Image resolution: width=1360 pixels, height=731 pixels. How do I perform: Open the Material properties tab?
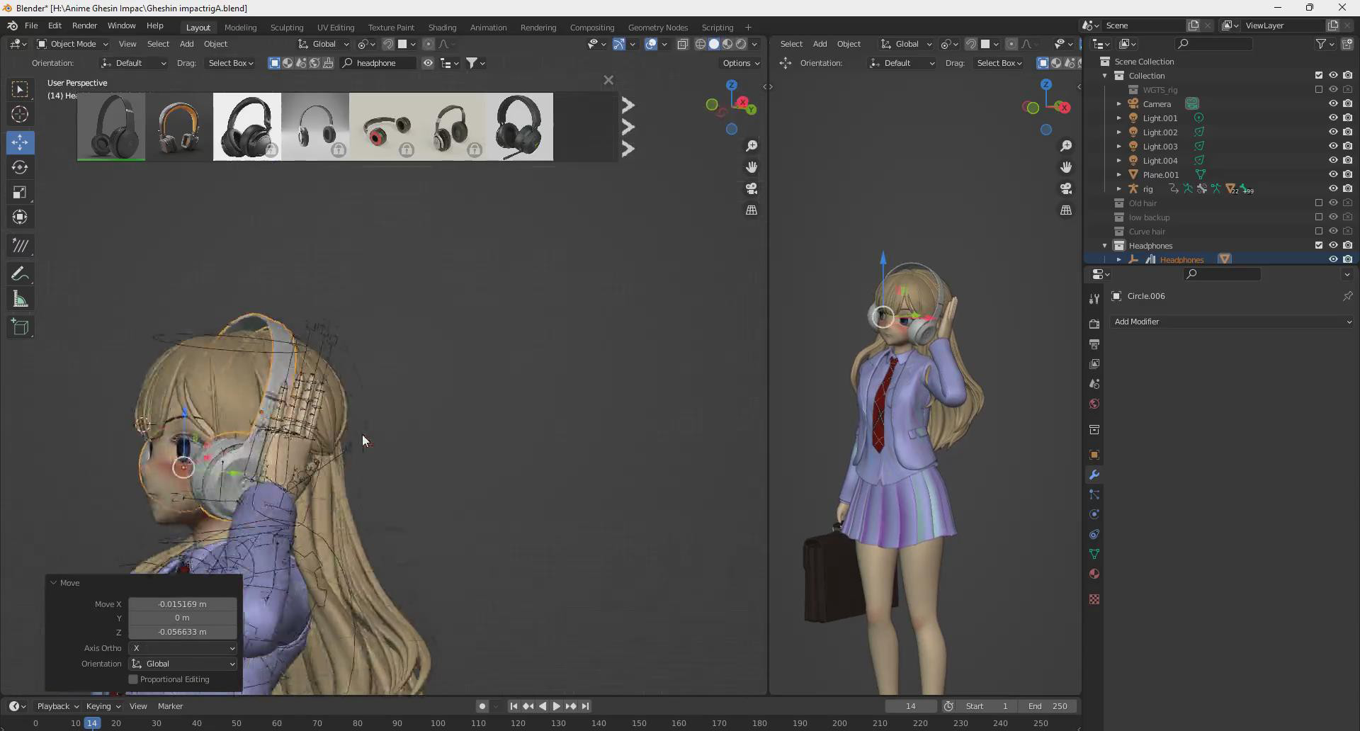pos(1094,574)
